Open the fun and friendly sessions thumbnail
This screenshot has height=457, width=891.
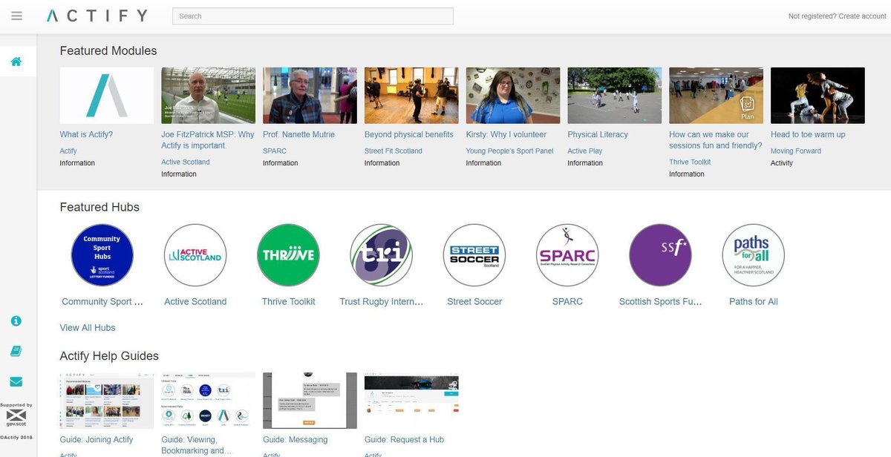[x=716, y=96]
